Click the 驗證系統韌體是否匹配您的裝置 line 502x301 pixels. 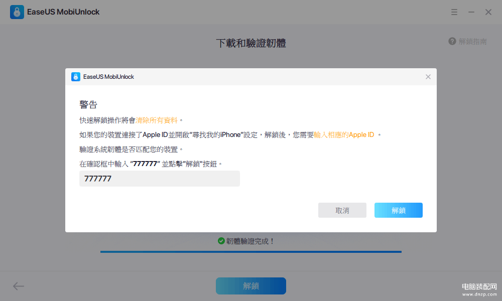pyautogui.click(x=131, y=149)
